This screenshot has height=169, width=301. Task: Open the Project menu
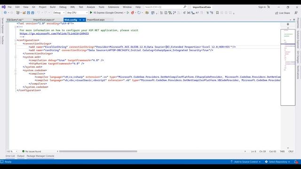[x=43, y=7]
